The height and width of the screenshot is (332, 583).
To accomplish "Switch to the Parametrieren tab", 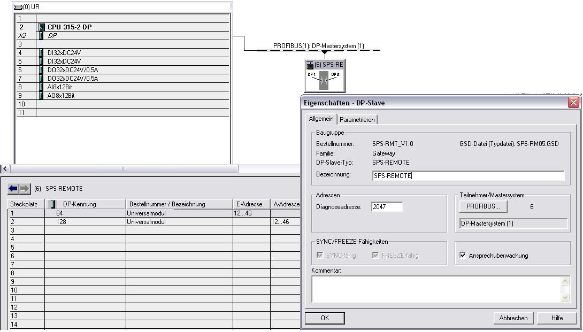I will coord(357,120).
